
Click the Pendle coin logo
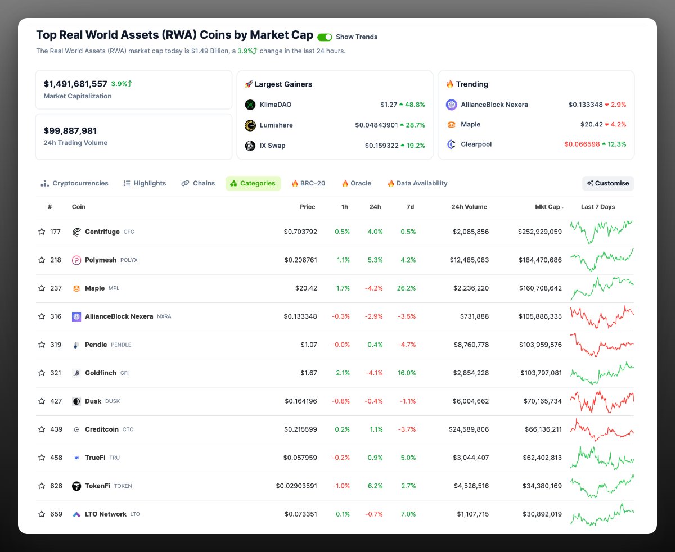click(76, 345)
